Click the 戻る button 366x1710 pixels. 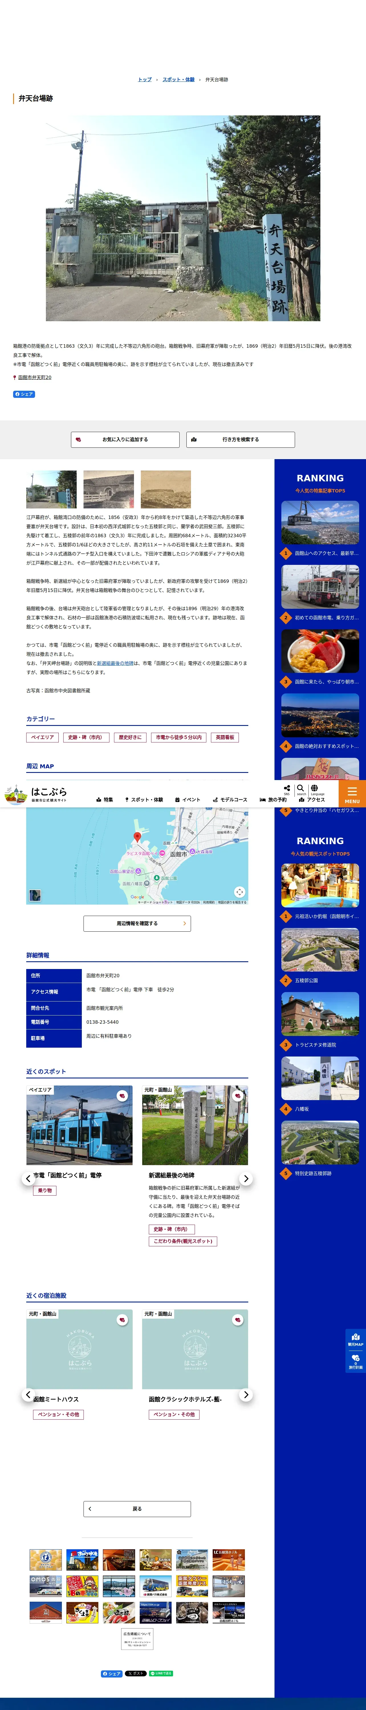click(137, 1509)
